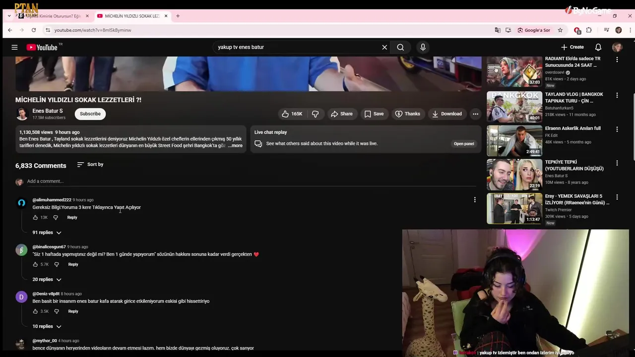Switch to the first browser tab
The width and height of the screenshot is (635, 357).
[52, 16]
